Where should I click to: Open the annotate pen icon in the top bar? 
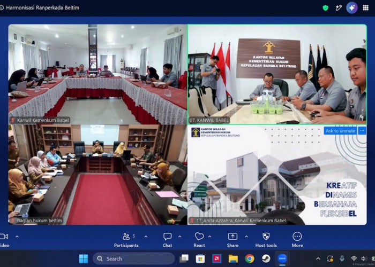point(339,8)
